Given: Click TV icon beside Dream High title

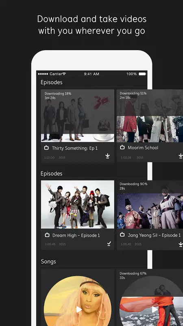Looking at the screenshot, I should [x=47, y=235].
